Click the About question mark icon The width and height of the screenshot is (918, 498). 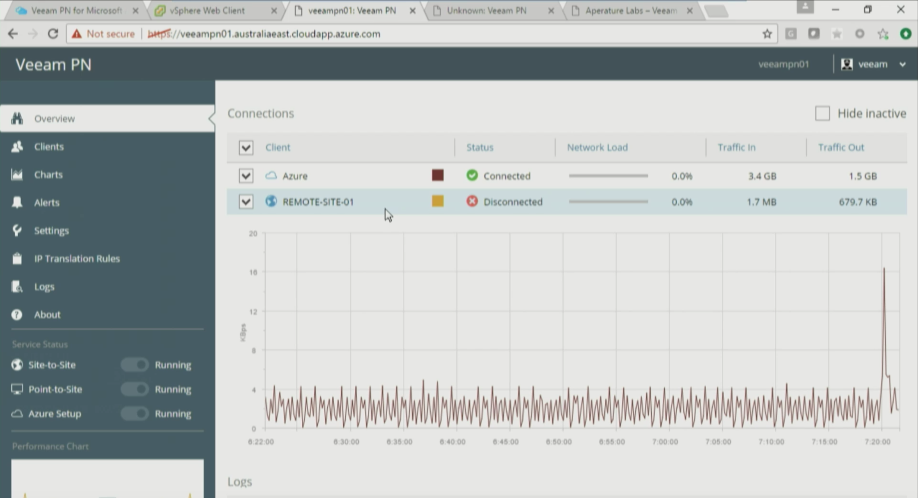[17, 314]
